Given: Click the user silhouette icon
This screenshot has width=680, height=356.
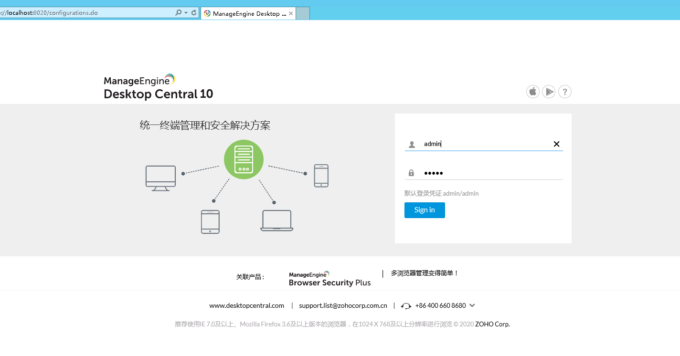Looking at the screenshot, I should pyautogui.click(x=412, y=144).
